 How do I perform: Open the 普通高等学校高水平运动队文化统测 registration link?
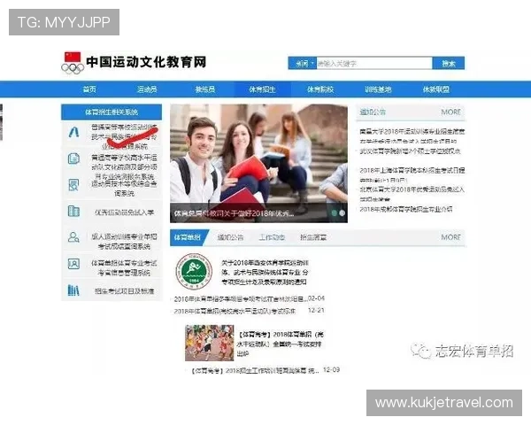[124, 167]
